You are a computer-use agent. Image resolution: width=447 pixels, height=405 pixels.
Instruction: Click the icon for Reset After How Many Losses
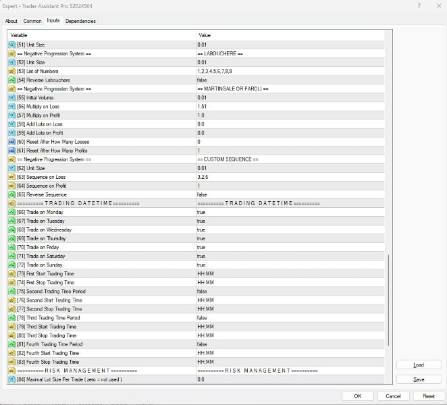(11, 142)
